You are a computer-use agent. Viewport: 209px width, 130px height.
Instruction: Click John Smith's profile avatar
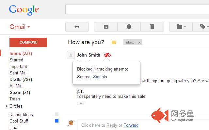coord(71,55)
